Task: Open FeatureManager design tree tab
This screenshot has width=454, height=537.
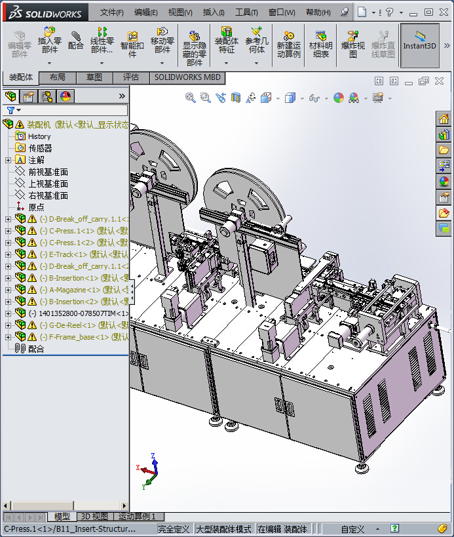Action: click(x=10, y=96)
